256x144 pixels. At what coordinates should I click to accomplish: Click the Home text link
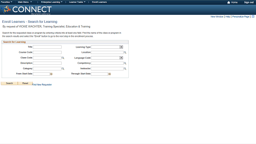click(x=234, y=2)
